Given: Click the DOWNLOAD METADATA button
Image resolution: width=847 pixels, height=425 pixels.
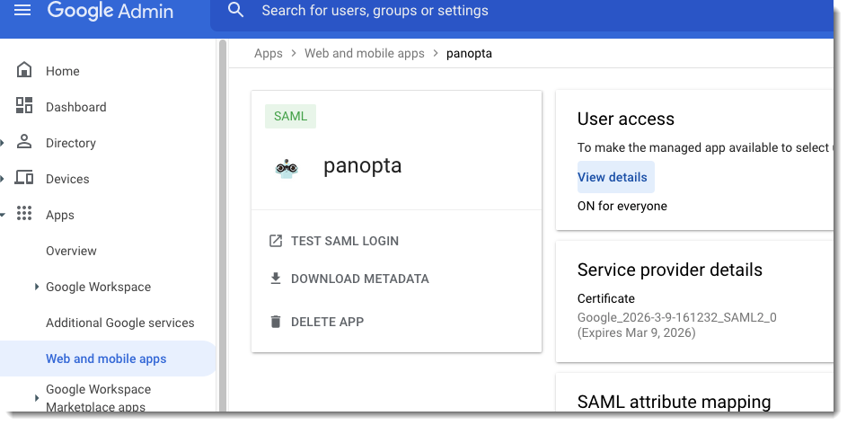Looking at the screenshot, I should click(359, 279).
